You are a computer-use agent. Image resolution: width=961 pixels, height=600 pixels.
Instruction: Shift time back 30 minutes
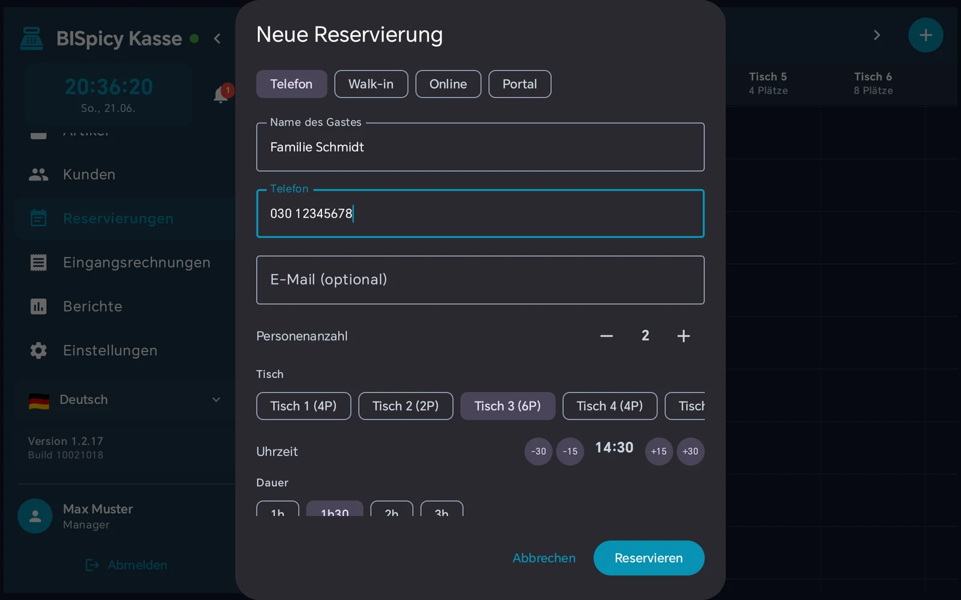pyautogui.click(x=538, y=451)
